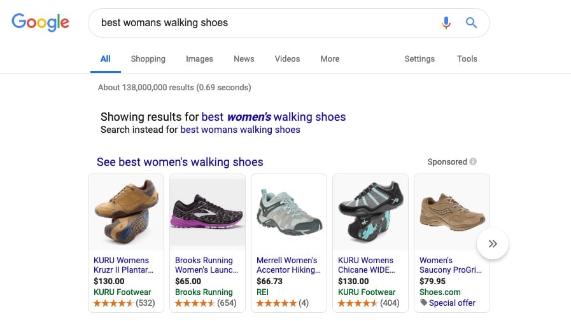
Task: Click the blue magnifying glass search icon
Action: 471,22
